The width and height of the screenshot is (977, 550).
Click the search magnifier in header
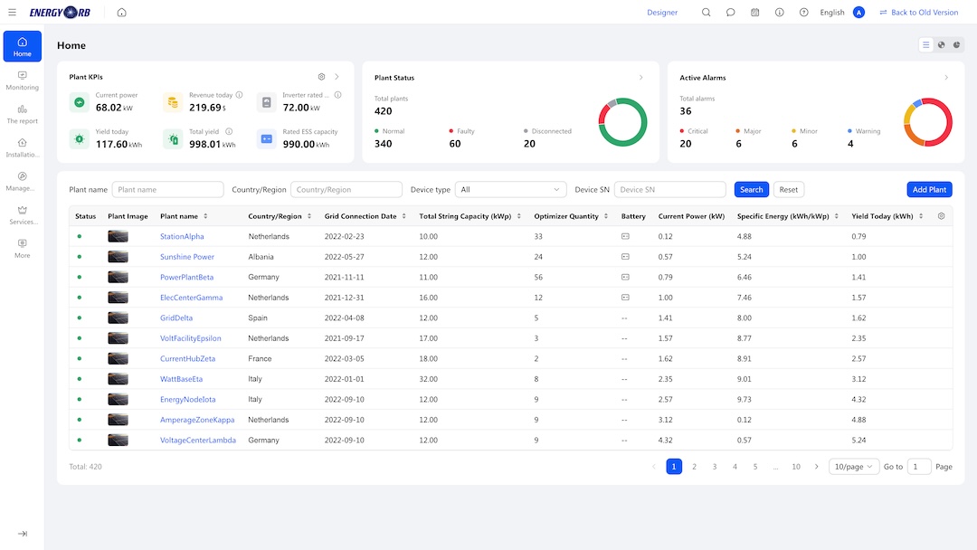706,13
